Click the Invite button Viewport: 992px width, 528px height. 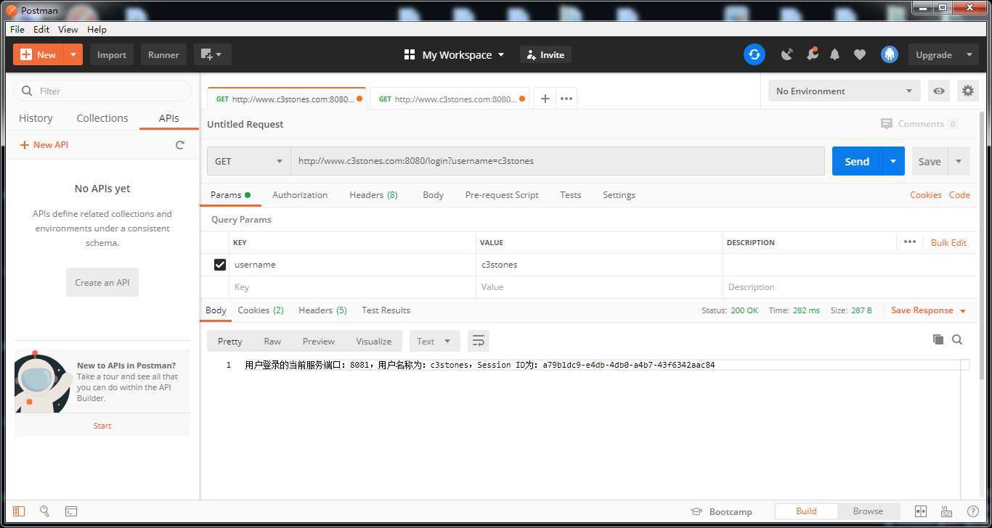click(x=545, y=54)
